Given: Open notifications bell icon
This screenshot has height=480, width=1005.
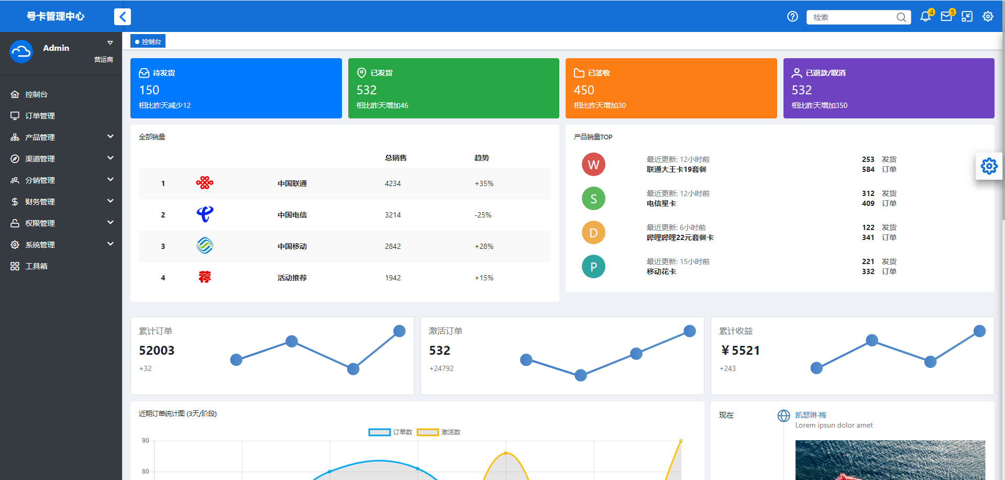Looking at the screenshot, I should click(x=925, y=17).
